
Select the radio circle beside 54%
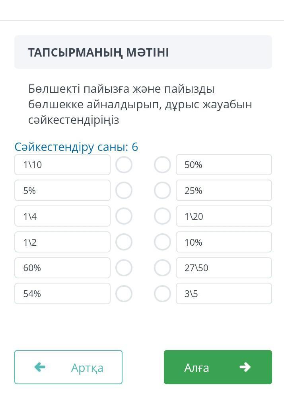point(124,294)
